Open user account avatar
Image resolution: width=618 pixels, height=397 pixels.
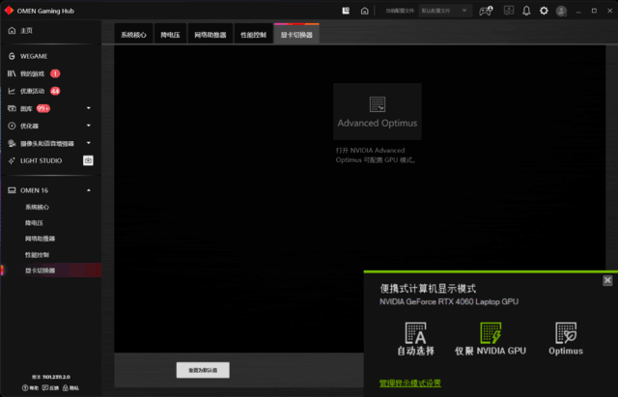click(561, 11)
